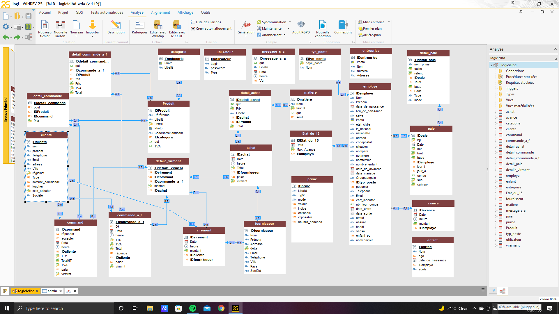Expand the virement node in Analyse tree

point(496,245)
